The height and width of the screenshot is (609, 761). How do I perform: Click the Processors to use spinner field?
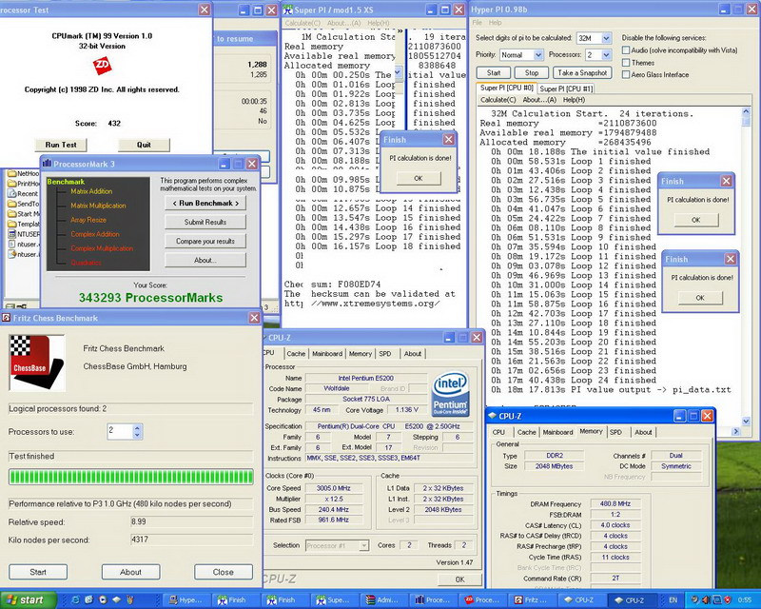pos(120,431)
